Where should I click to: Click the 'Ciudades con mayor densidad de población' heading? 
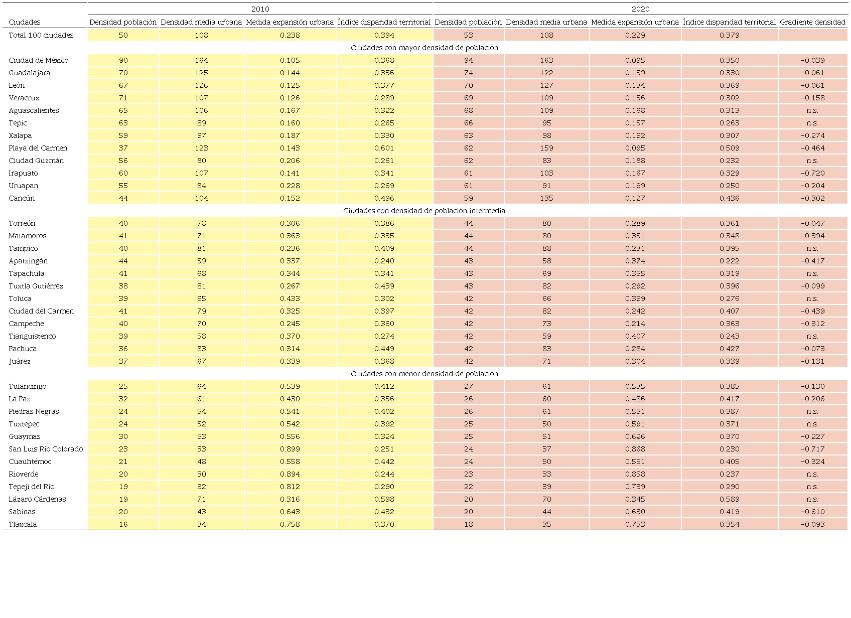[424, 48]
